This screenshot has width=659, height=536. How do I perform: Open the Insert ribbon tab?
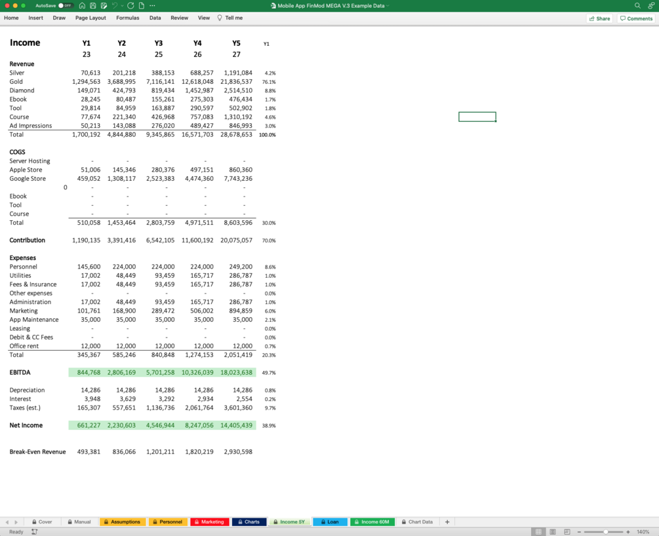[x=35, y=18]
